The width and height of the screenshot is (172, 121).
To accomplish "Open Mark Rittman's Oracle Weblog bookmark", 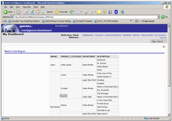I will point(57,21).
